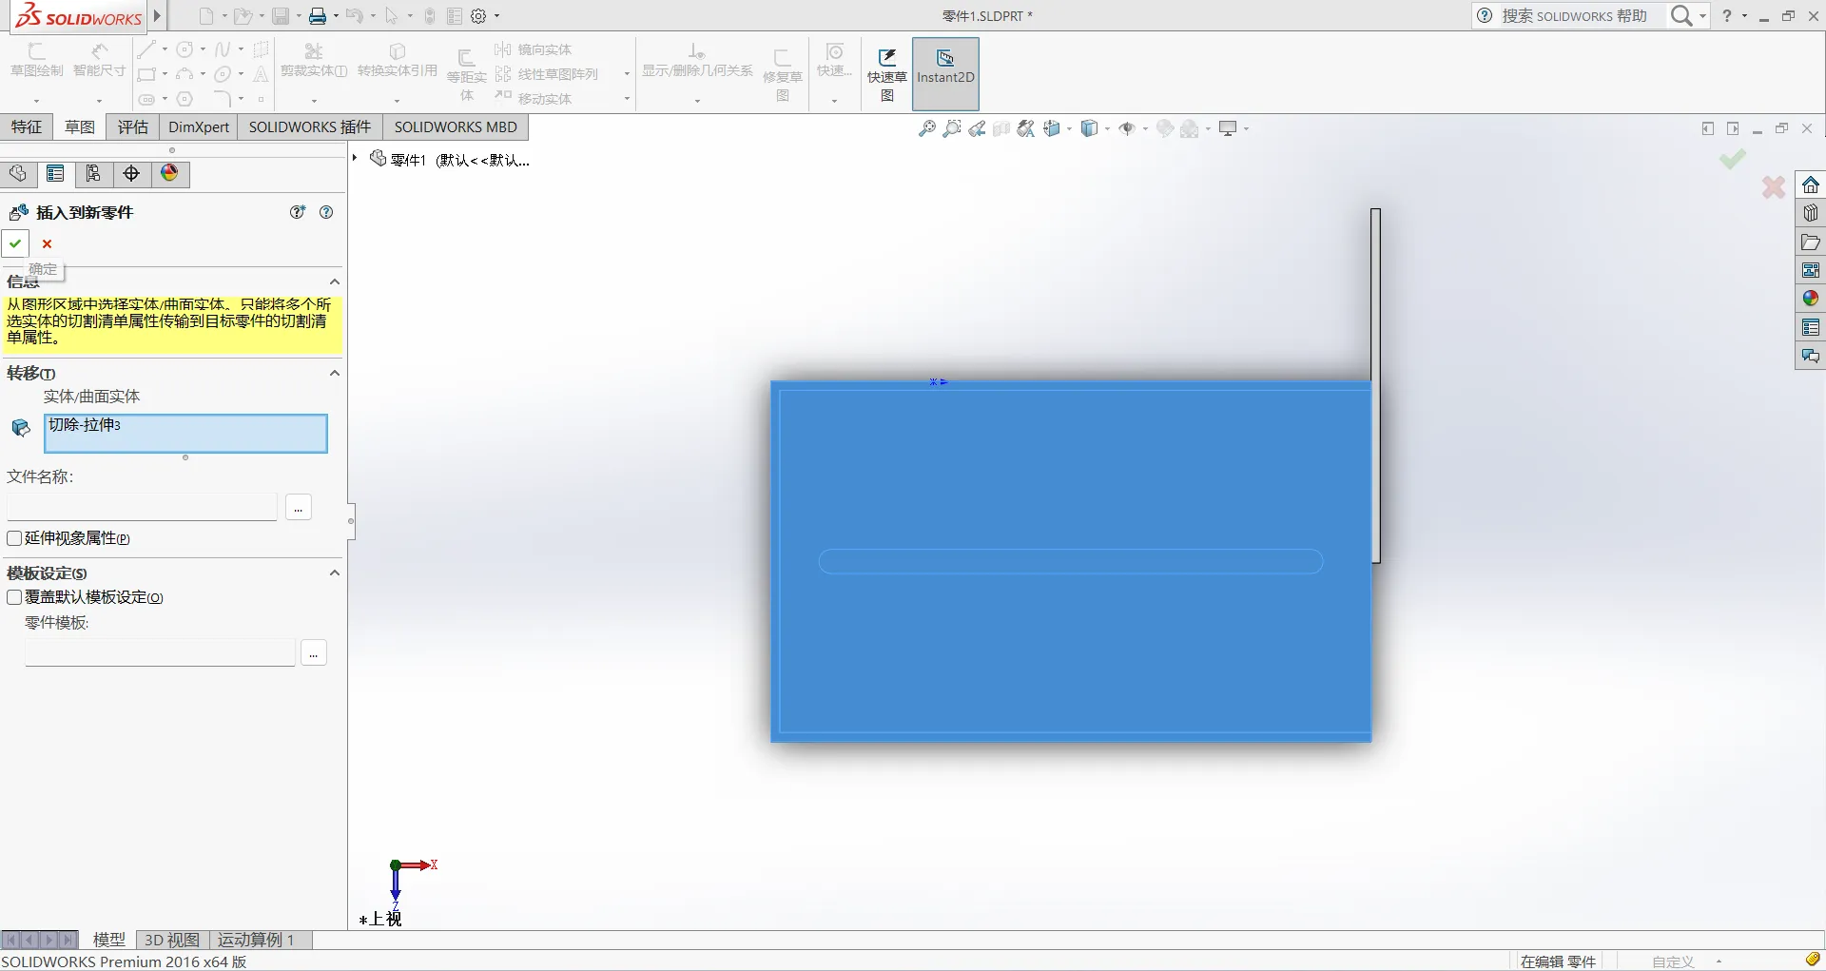1826x971 pixels.
Task: Open the Display Style dropdown arrow
Action: (1107, 129)
